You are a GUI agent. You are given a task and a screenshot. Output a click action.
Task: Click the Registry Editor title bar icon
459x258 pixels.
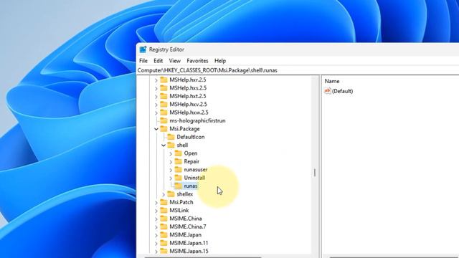pos(143,49)
